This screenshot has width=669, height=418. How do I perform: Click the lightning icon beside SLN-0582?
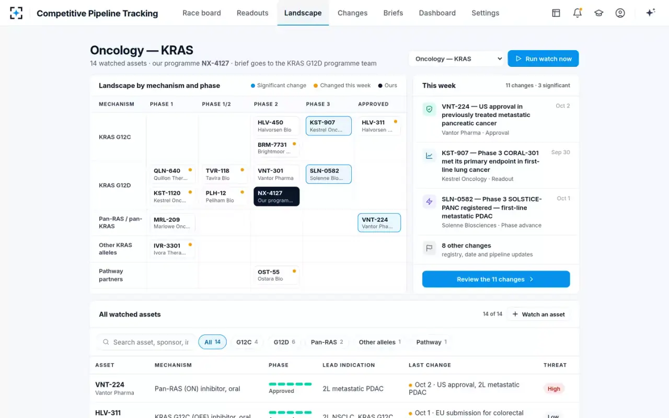(429, 202)
